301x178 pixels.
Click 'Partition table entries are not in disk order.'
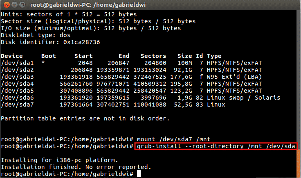click(85, 118)
